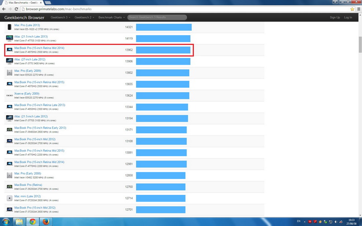Screen dimensions: 362x226
Task: Open MacBook Pro (15-inch Retina Early 2013) link
Action: (40, 128)
